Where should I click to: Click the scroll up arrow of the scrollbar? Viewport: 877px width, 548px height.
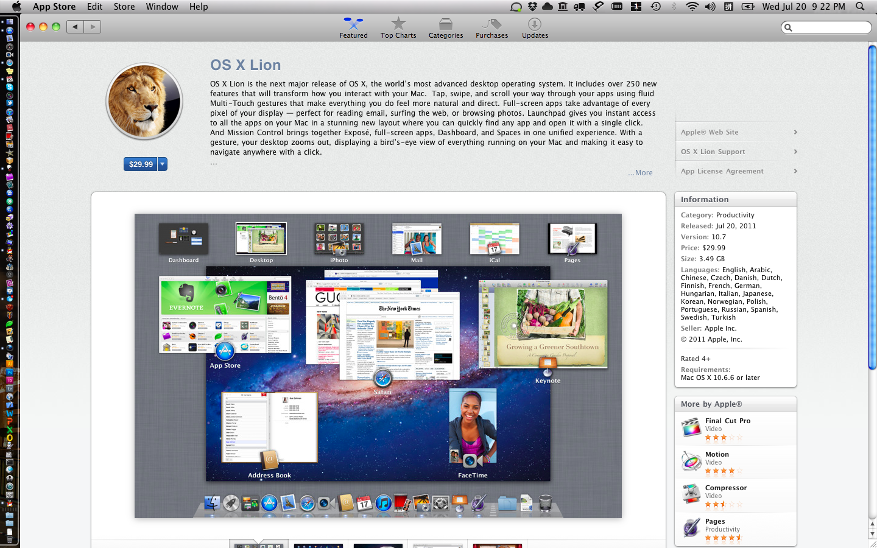[872, 523]
